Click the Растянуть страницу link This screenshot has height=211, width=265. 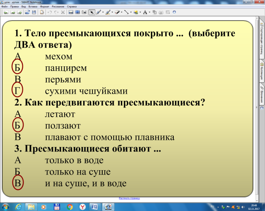129,198
